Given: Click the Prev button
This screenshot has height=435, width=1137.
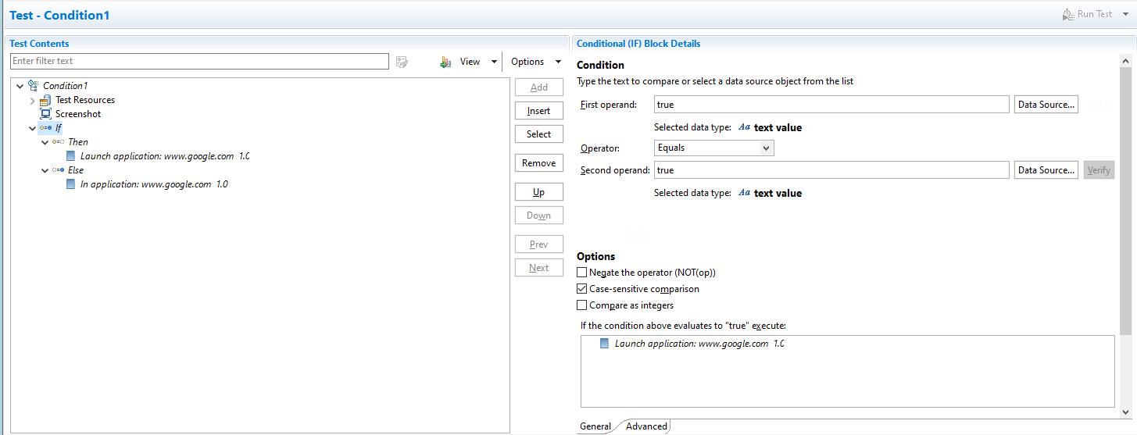Looking at the screenshot, I should (539, 244).
